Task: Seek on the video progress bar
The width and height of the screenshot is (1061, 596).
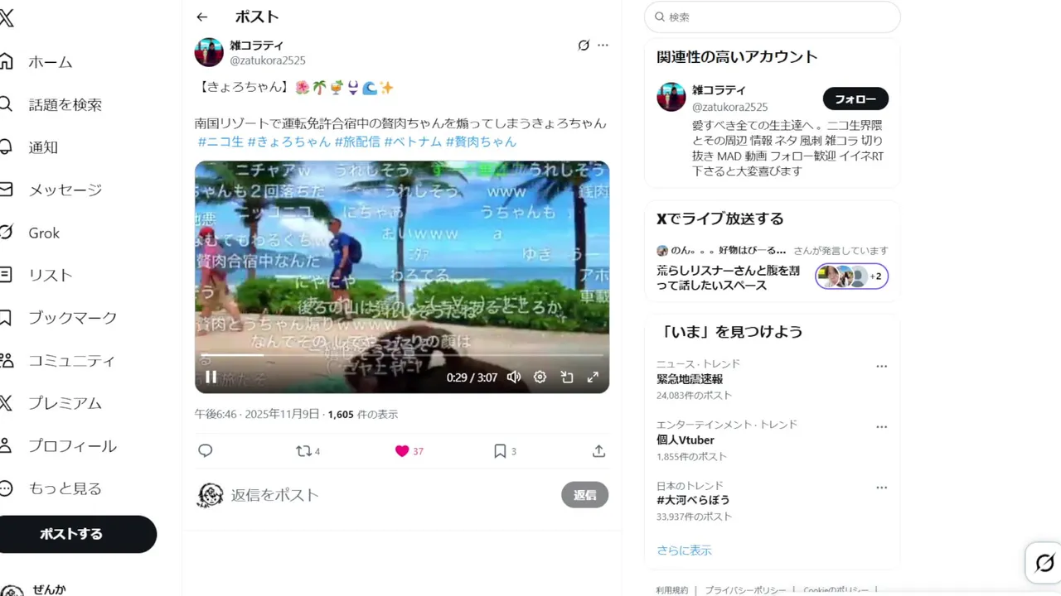Action: (x=402, y=355)
